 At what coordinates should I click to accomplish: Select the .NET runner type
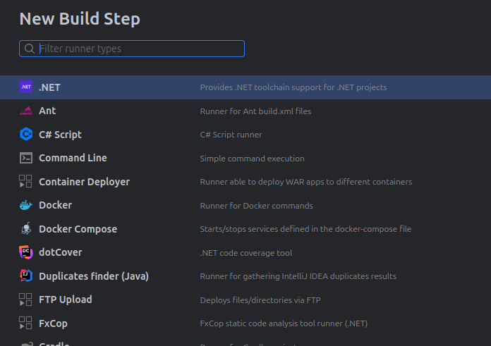[49, 87]
